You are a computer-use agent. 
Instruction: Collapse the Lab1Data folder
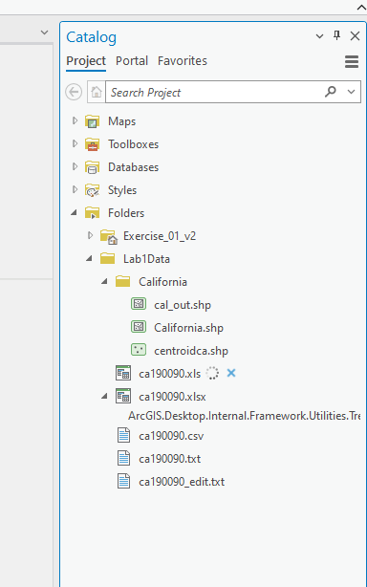pyautogui.click(x=90, y=258)
